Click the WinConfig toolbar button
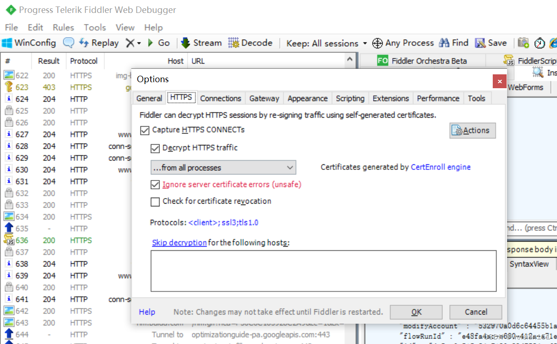 29,43
